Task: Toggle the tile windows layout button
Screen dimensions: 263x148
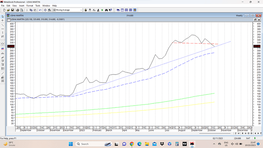Action: [130, 10]
